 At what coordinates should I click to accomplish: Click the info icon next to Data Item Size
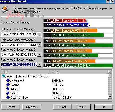(8, 97)
